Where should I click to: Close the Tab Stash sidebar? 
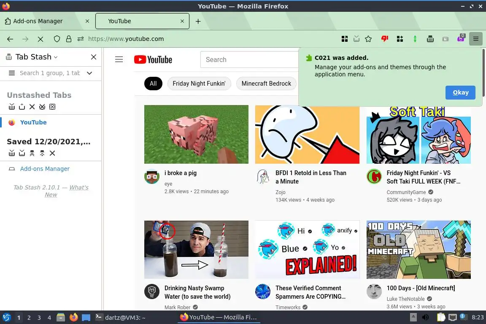pos(94,57)
